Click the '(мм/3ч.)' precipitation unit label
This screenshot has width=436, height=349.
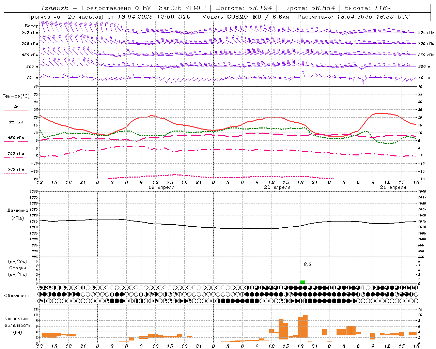click(18, 261)
